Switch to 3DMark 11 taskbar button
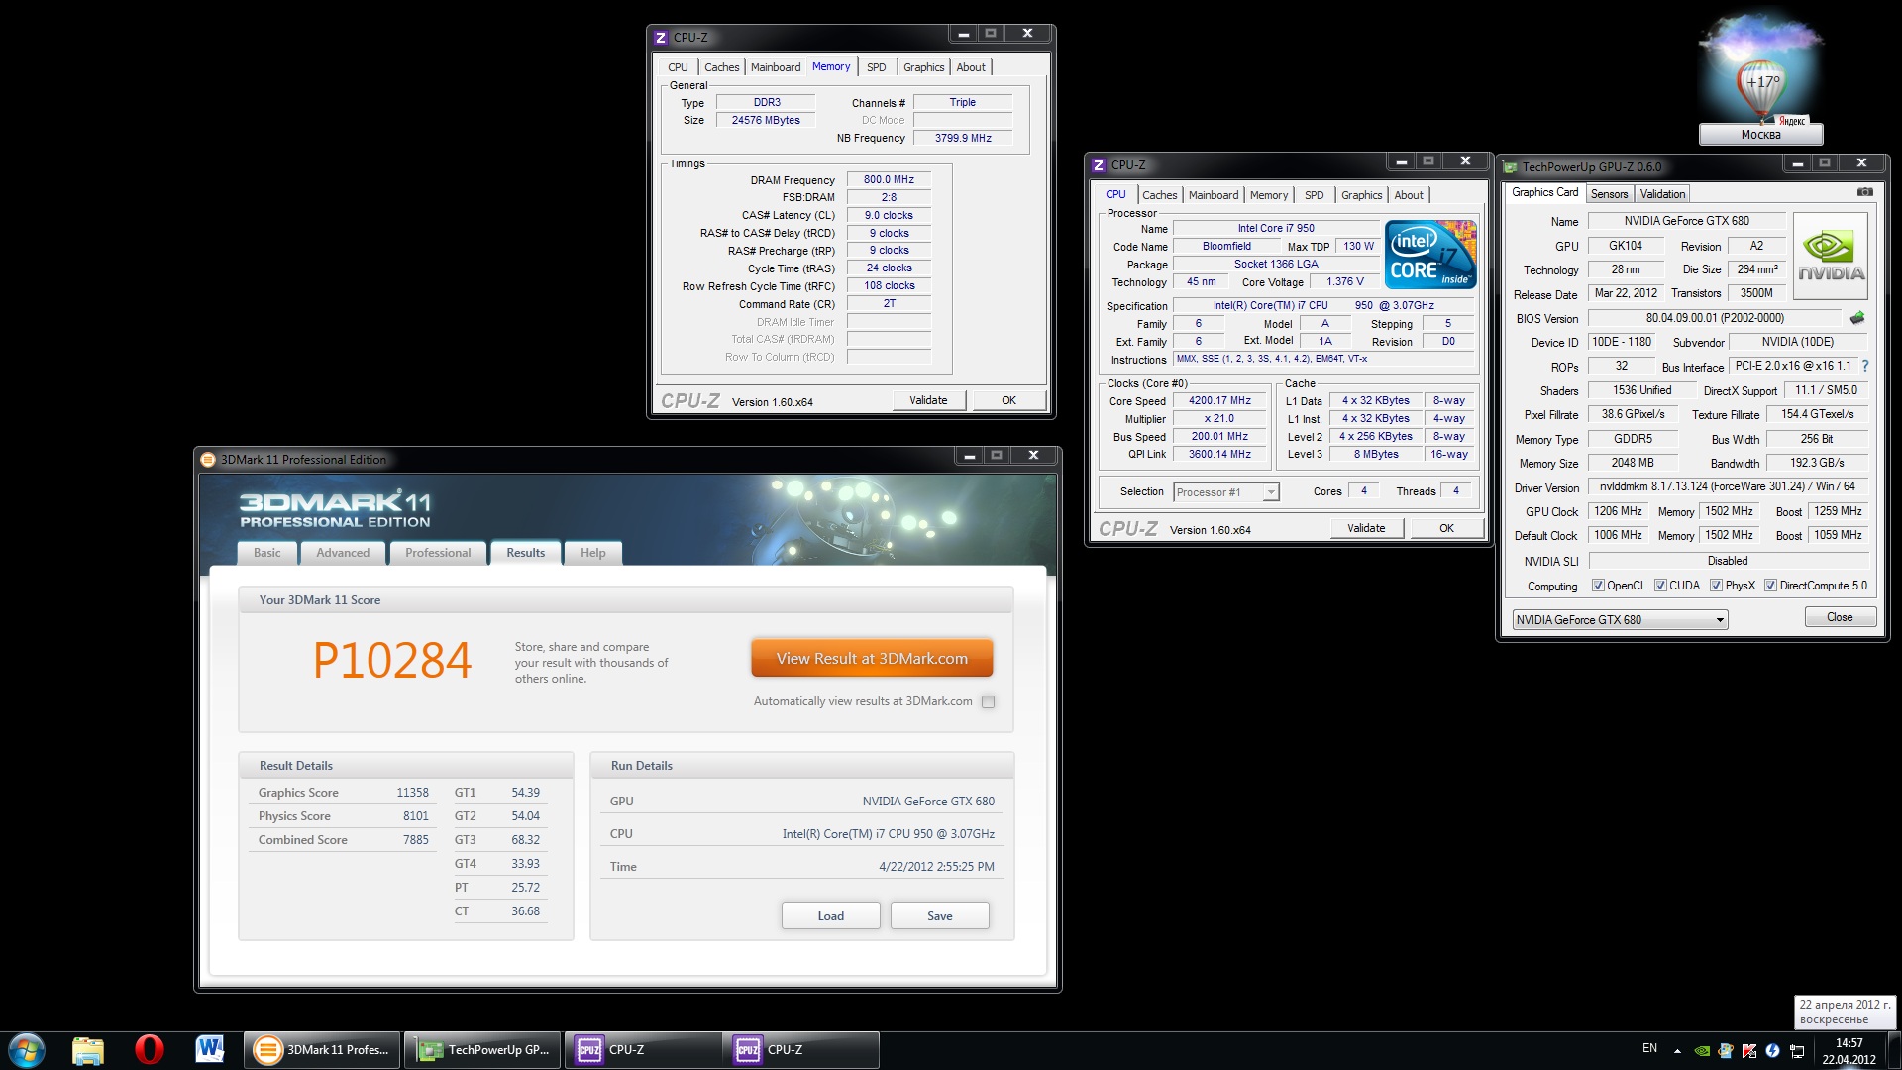This screenshot has width=1902, height=1070. (x=322, y=1050)
